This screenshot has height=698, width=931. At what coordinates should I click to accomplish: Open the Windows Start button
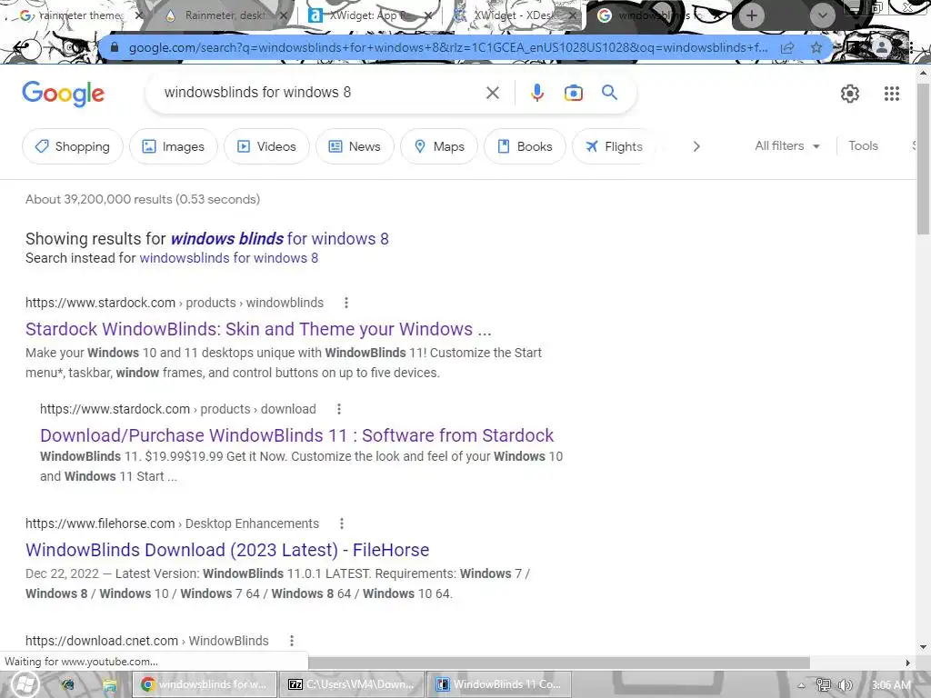point(25,684)
